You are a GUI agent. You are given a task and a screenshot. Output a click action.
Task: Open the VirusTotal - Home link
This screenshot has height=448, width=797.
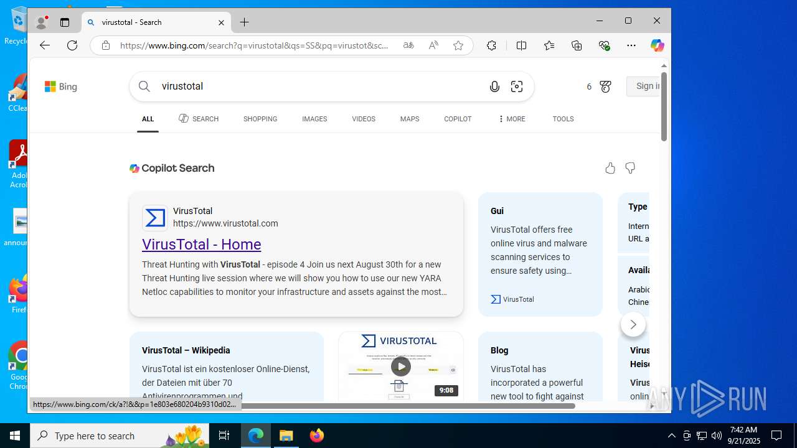201,244
